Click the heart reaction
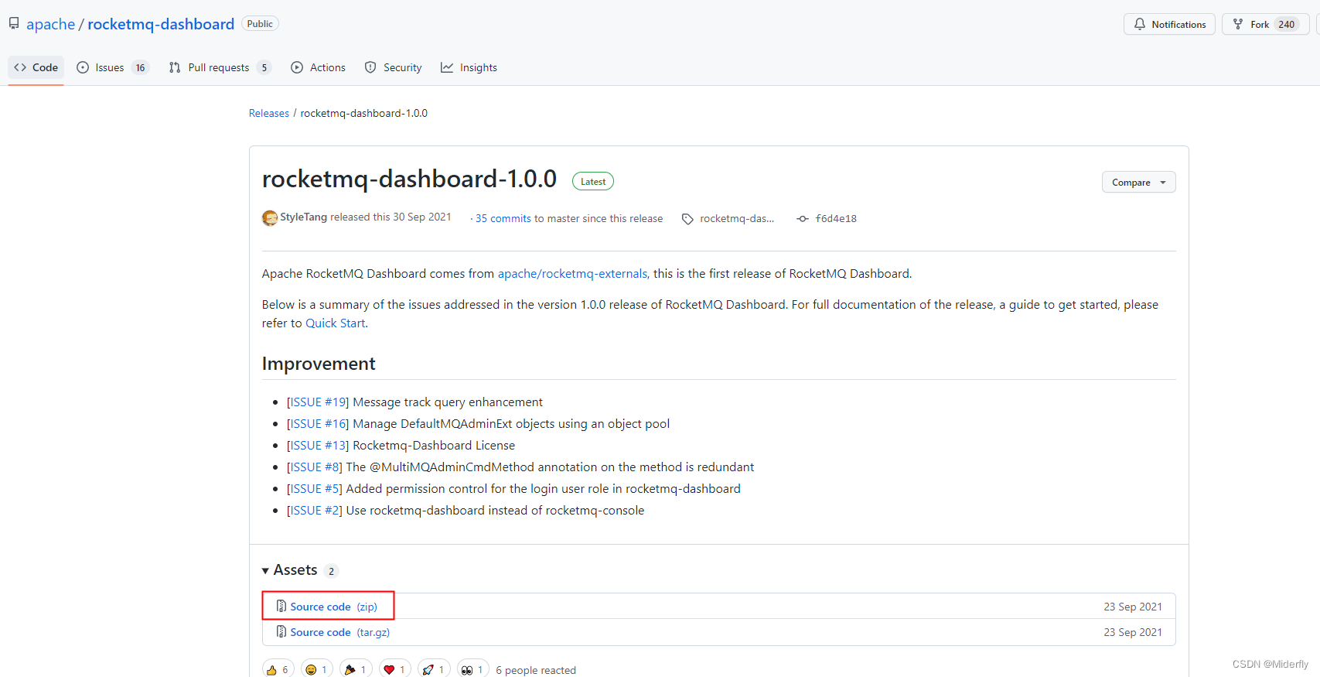Screen dimensions: 1320x677 pos(395,669)
